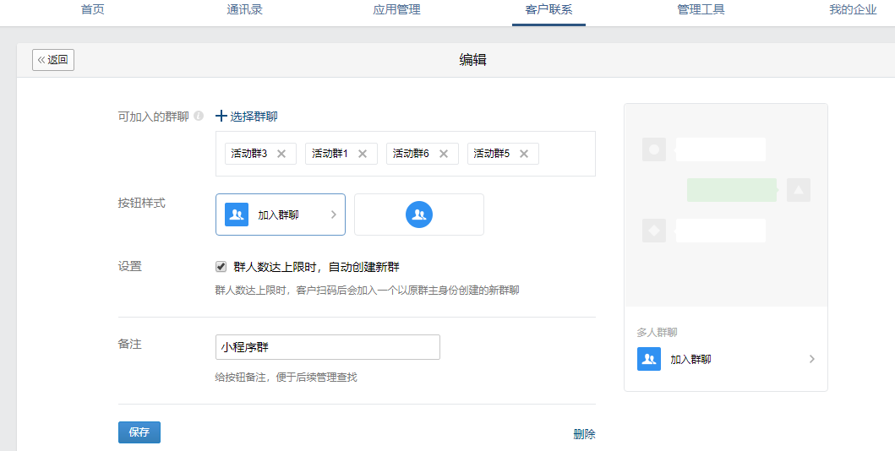
Task: Click the chevron arrow in preview 加入群聊 row
Action: tap(811, 359)
